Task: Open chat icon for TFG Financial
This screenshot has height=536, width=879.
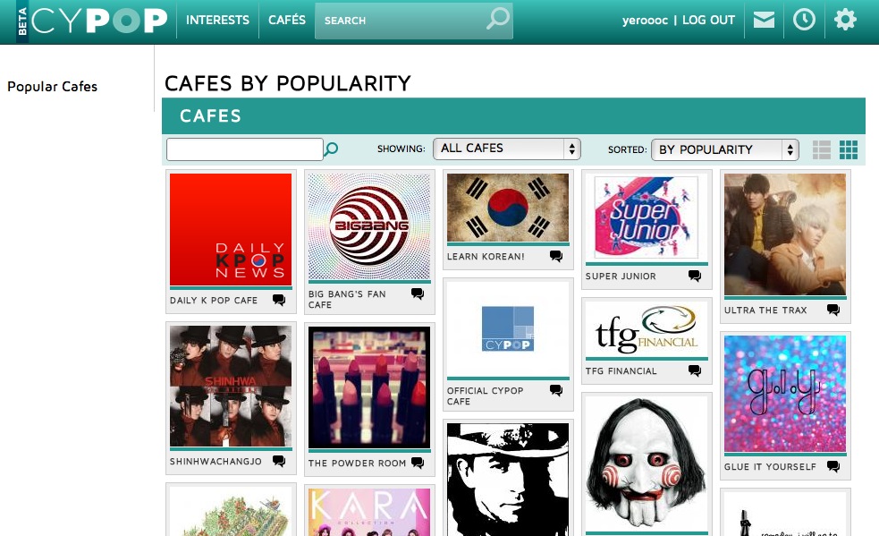Action: point(695,370)
